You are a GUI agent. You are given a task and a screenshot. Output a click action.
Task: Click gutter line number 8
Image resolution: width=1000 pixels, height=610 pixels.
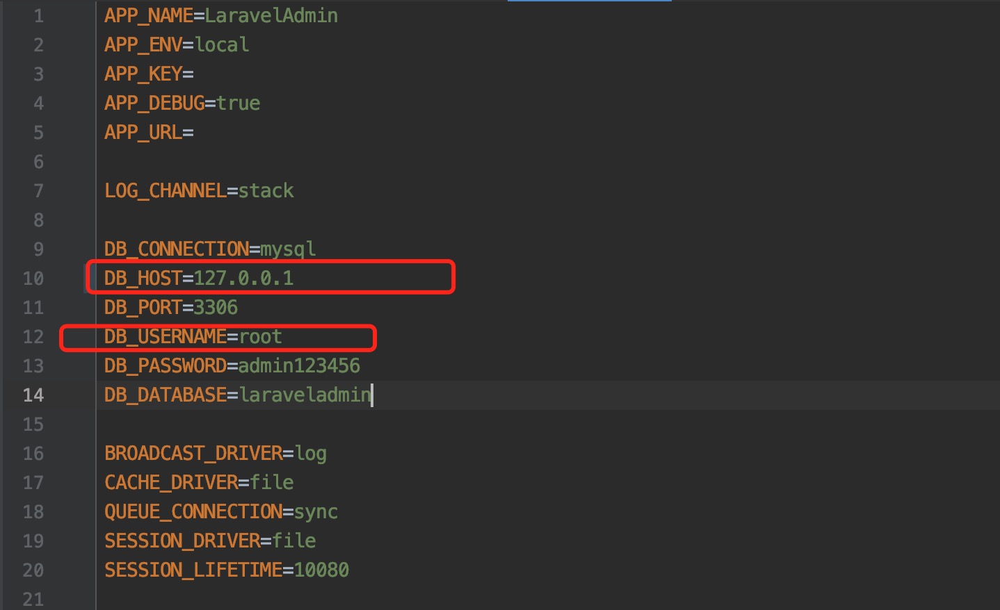click(x=39, y=220)
